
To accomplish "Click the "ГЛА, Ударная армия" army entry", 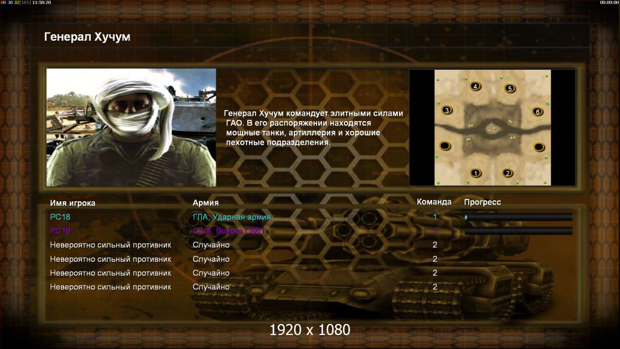I will click(231, 217).
